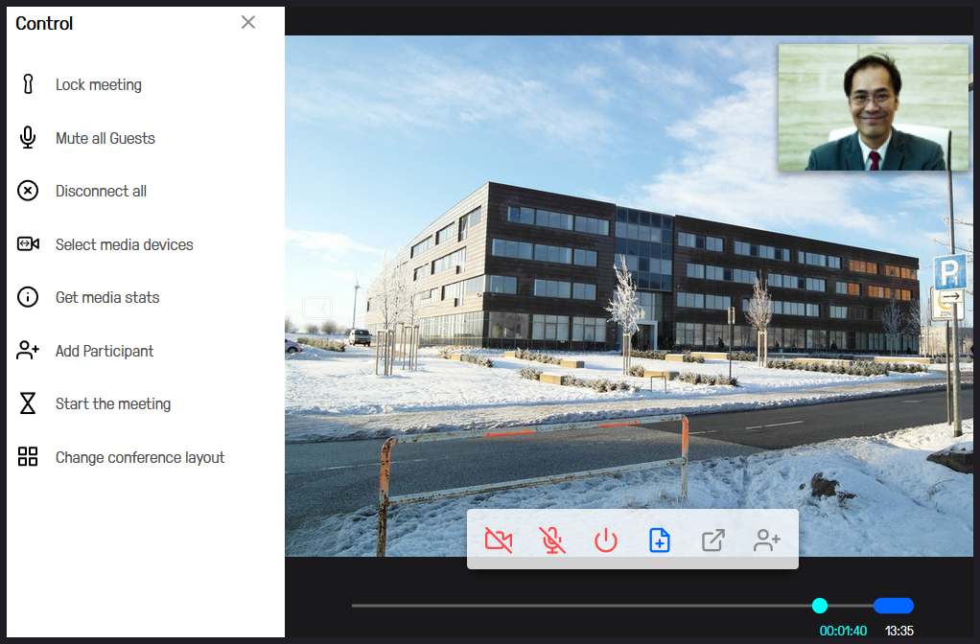Image resolution: width=980 pixels, height=644 pixels.
Task: Unmute the microphone in the bottom toolbar
Action: tap(551, 540)
